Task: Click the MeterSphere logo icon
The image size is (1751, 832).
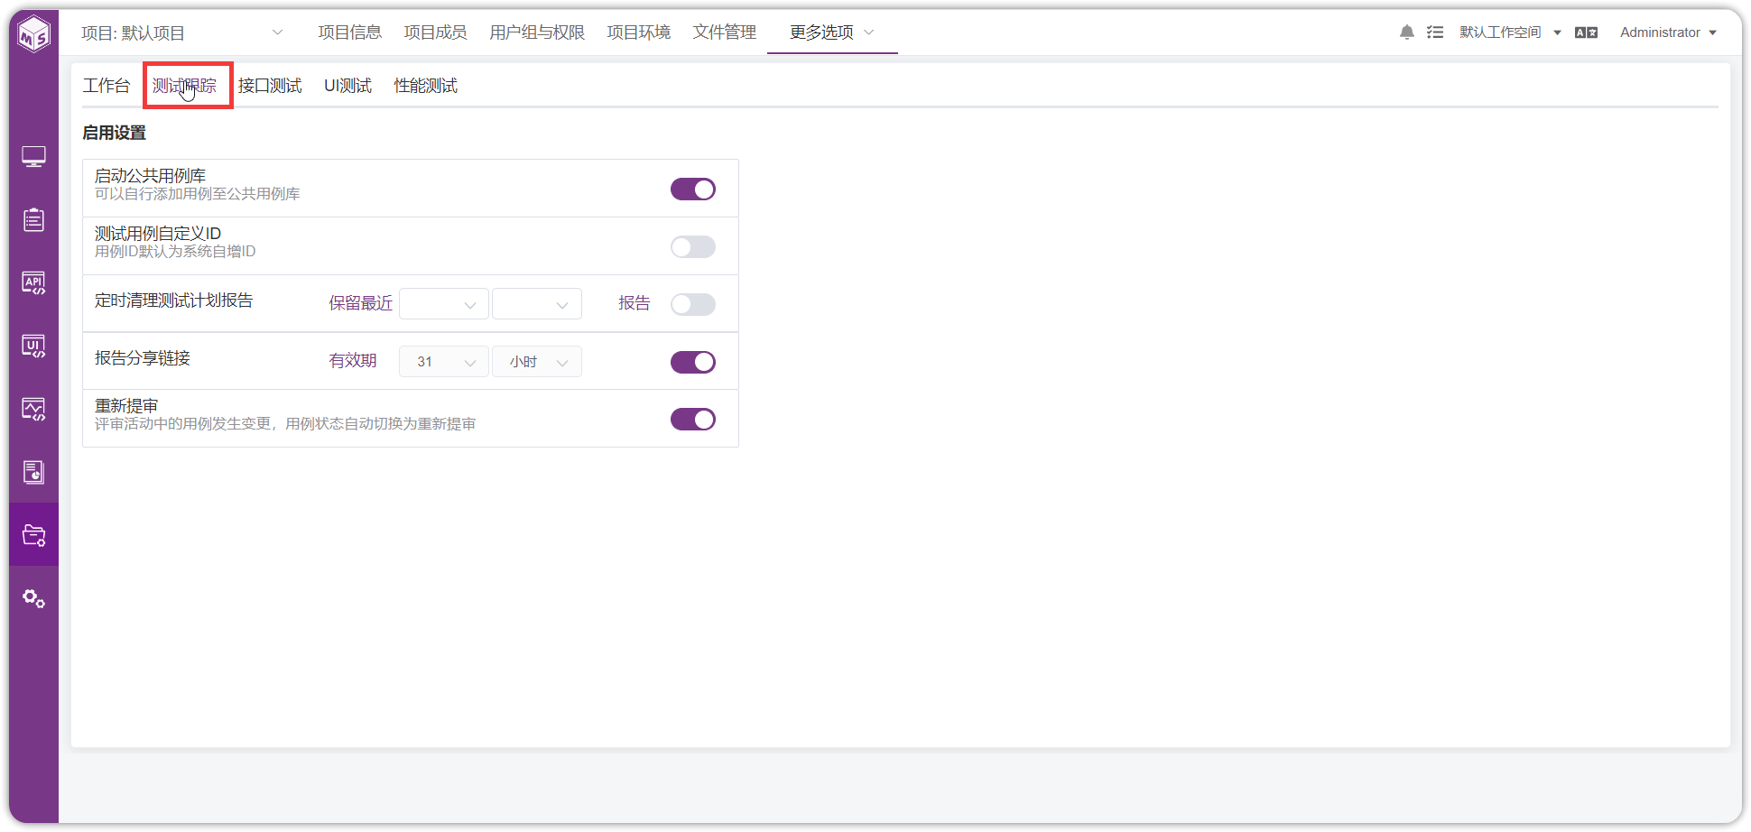Action: 34,34
